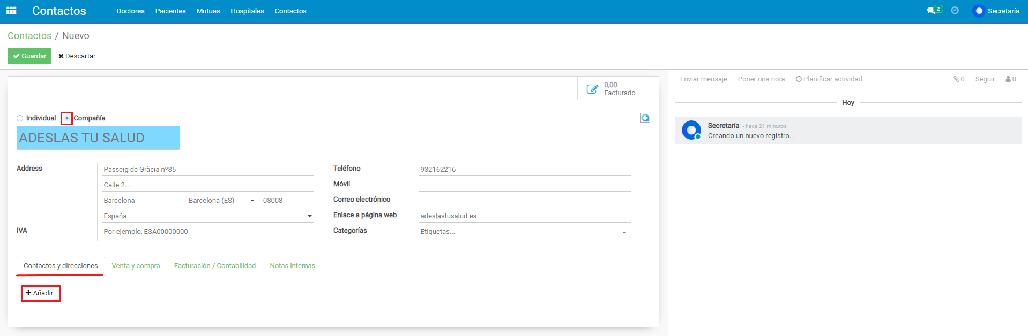Image resolution: width=1028 pixels, height=336 pixels.
Task: Open conversations chat bubble icon
Action: coord(931,11)
